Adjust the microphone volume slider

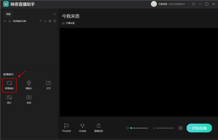point(165,128)
